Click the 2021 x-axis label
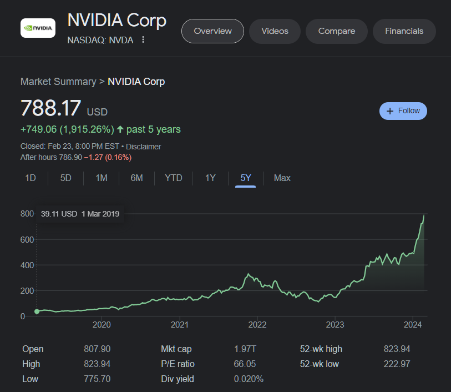The height and width of the screenshot is (392, 451). pos(180,325)
